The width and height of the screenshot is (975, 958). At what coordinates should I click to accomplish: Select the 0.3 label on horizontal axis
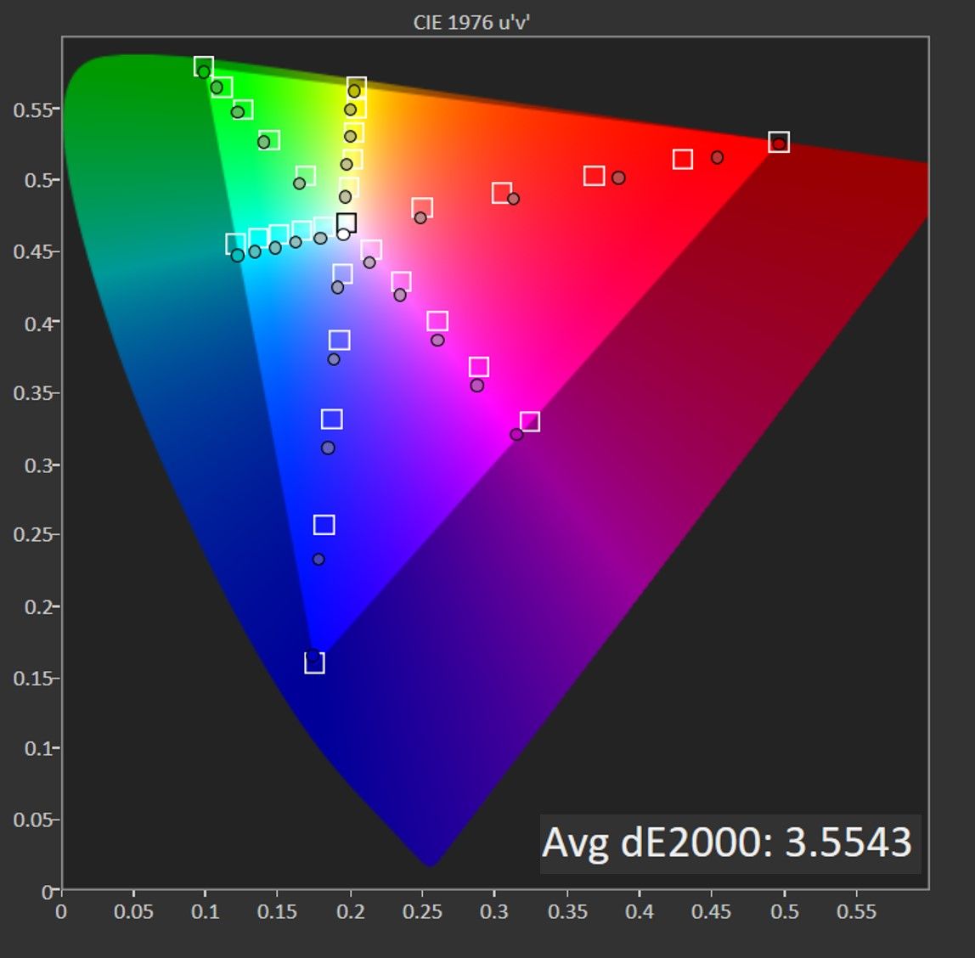tap(494, 912)
